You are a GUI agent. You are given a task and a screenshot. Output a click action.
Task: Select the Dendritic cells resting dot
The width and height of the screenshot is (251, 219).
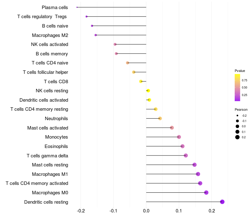(x=222, y=202)
